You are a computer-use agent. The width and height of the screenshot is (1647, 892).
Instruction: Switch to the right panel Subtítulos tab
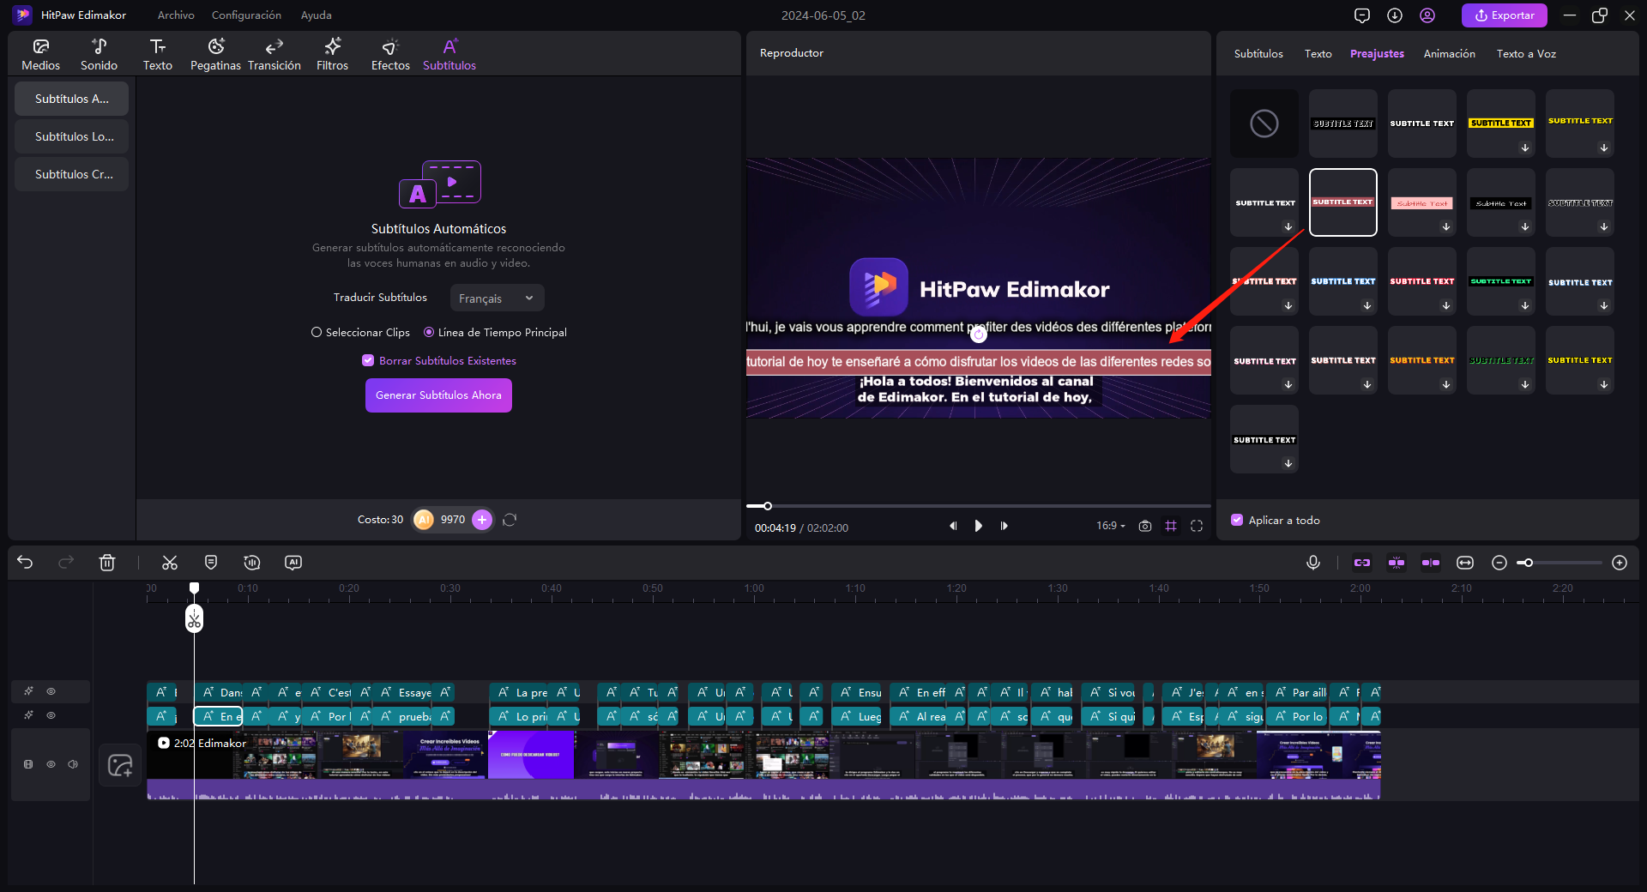(1258, 54)
